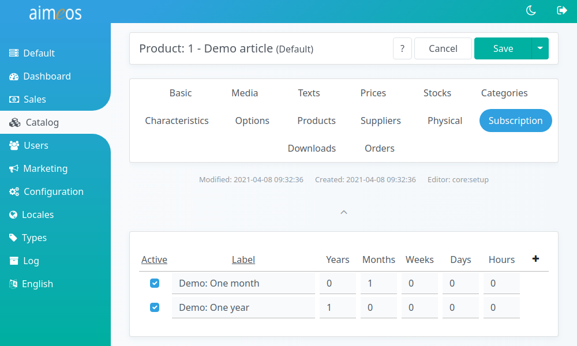Click the logout icon in header

(x=562, y=10)
